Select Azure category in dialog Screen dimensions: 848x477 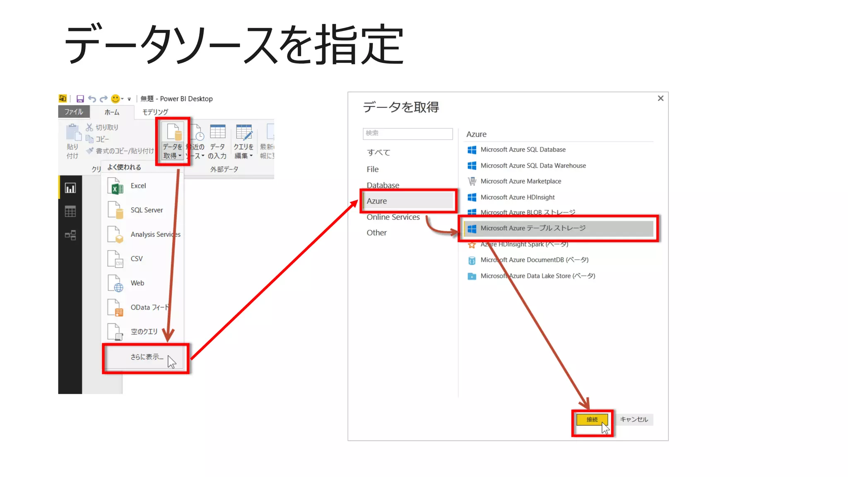tap(409, 201)
